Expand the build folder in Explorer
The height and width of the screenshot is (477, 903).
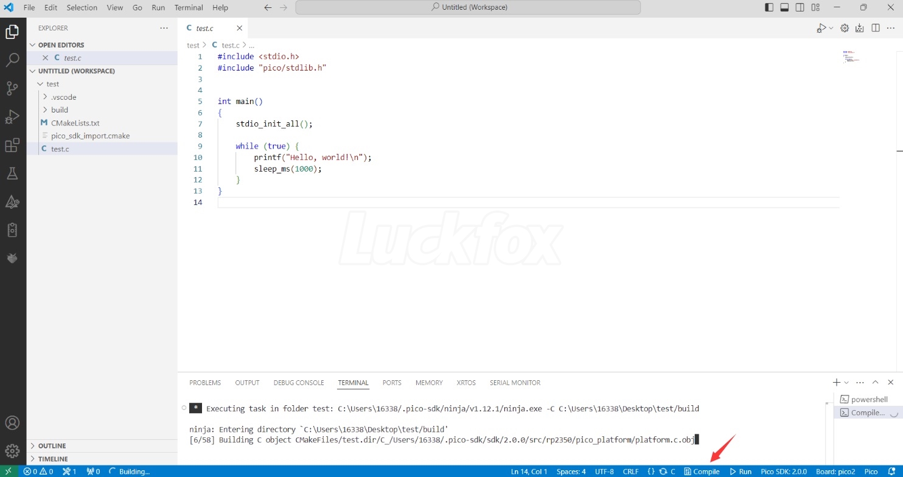(60, 110)
